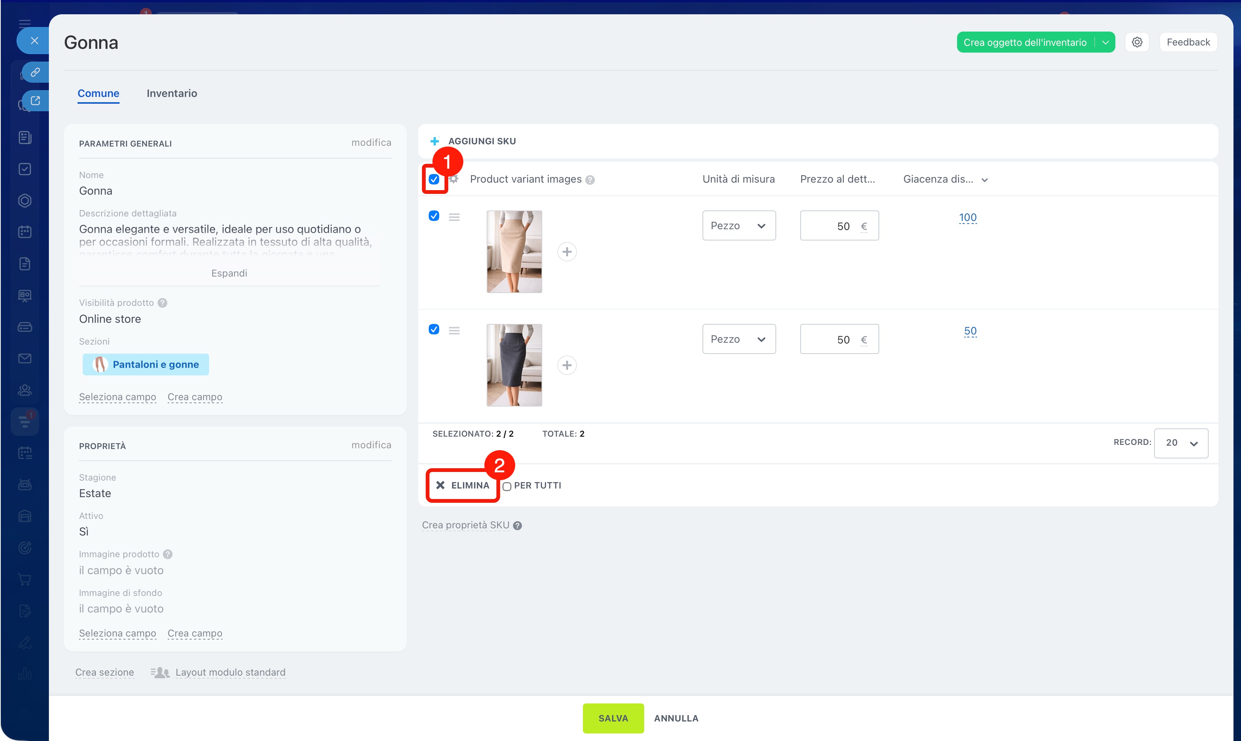
Task: Click the open in new window icon
Action: [x=35, y=101]
